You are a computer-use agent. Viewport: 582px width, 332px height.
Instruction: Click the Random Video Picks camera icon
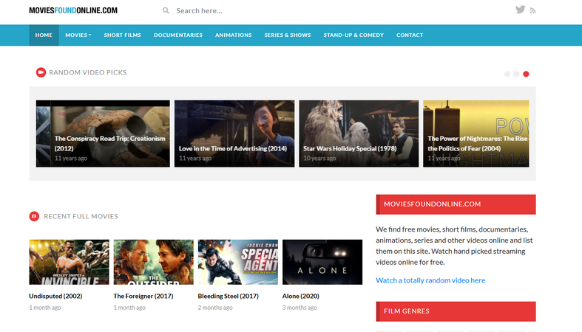click(x=41, y=72)
